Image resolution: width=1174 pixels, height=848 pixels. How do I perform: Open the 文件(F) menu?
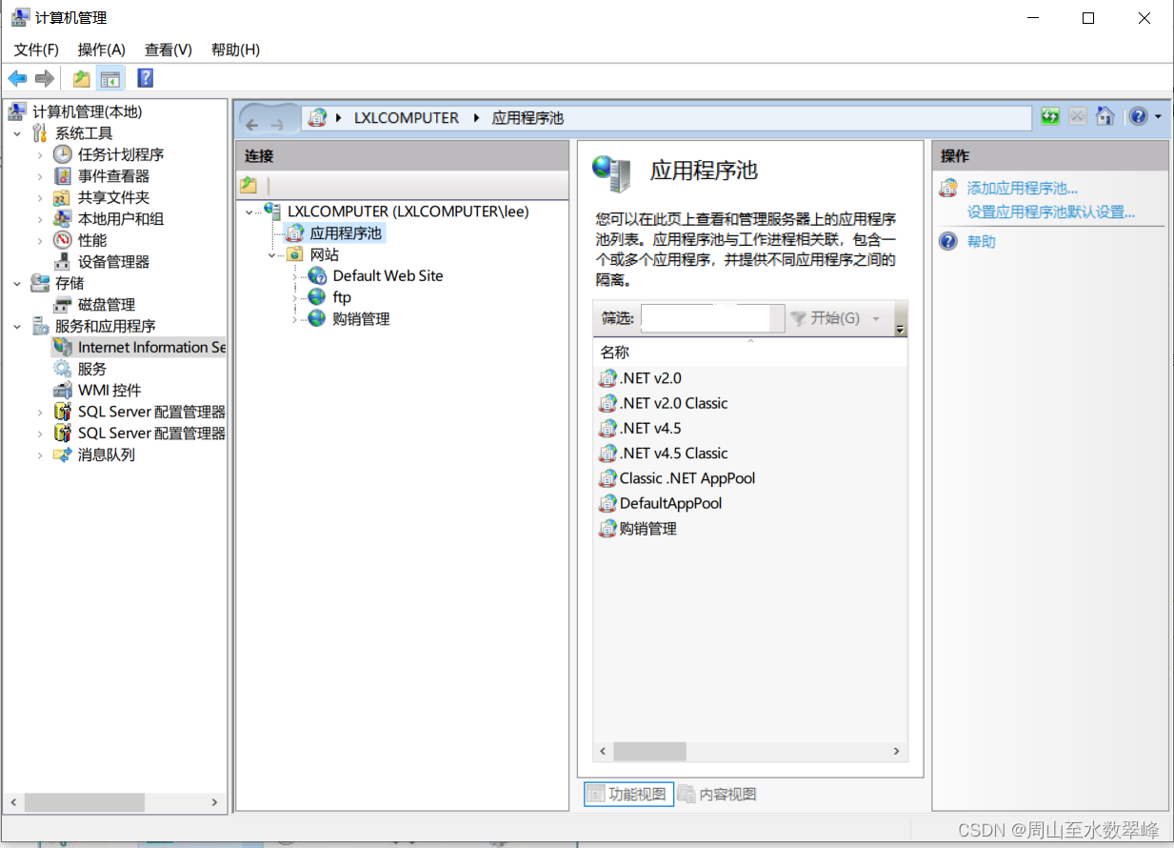tap(36, 50)
